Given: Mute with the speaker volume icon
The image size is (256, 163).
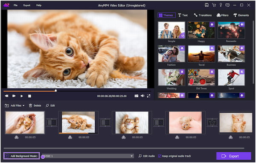Looking at the screenshot, I should pos(143,96).
